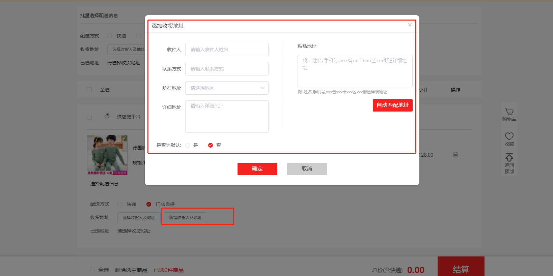The image size is (553, 276).
Task: Click the 收件人 name input field
Action: [x=227, y=50]
